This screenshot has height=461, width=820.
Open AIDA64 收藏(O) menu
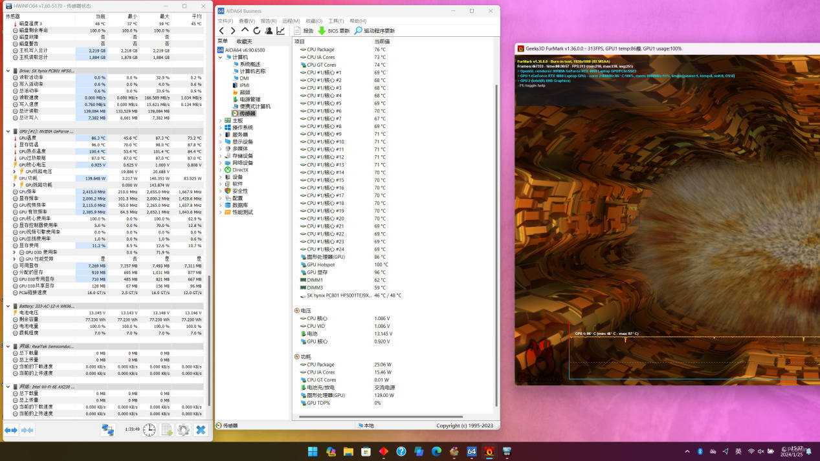tap(314, 21)
